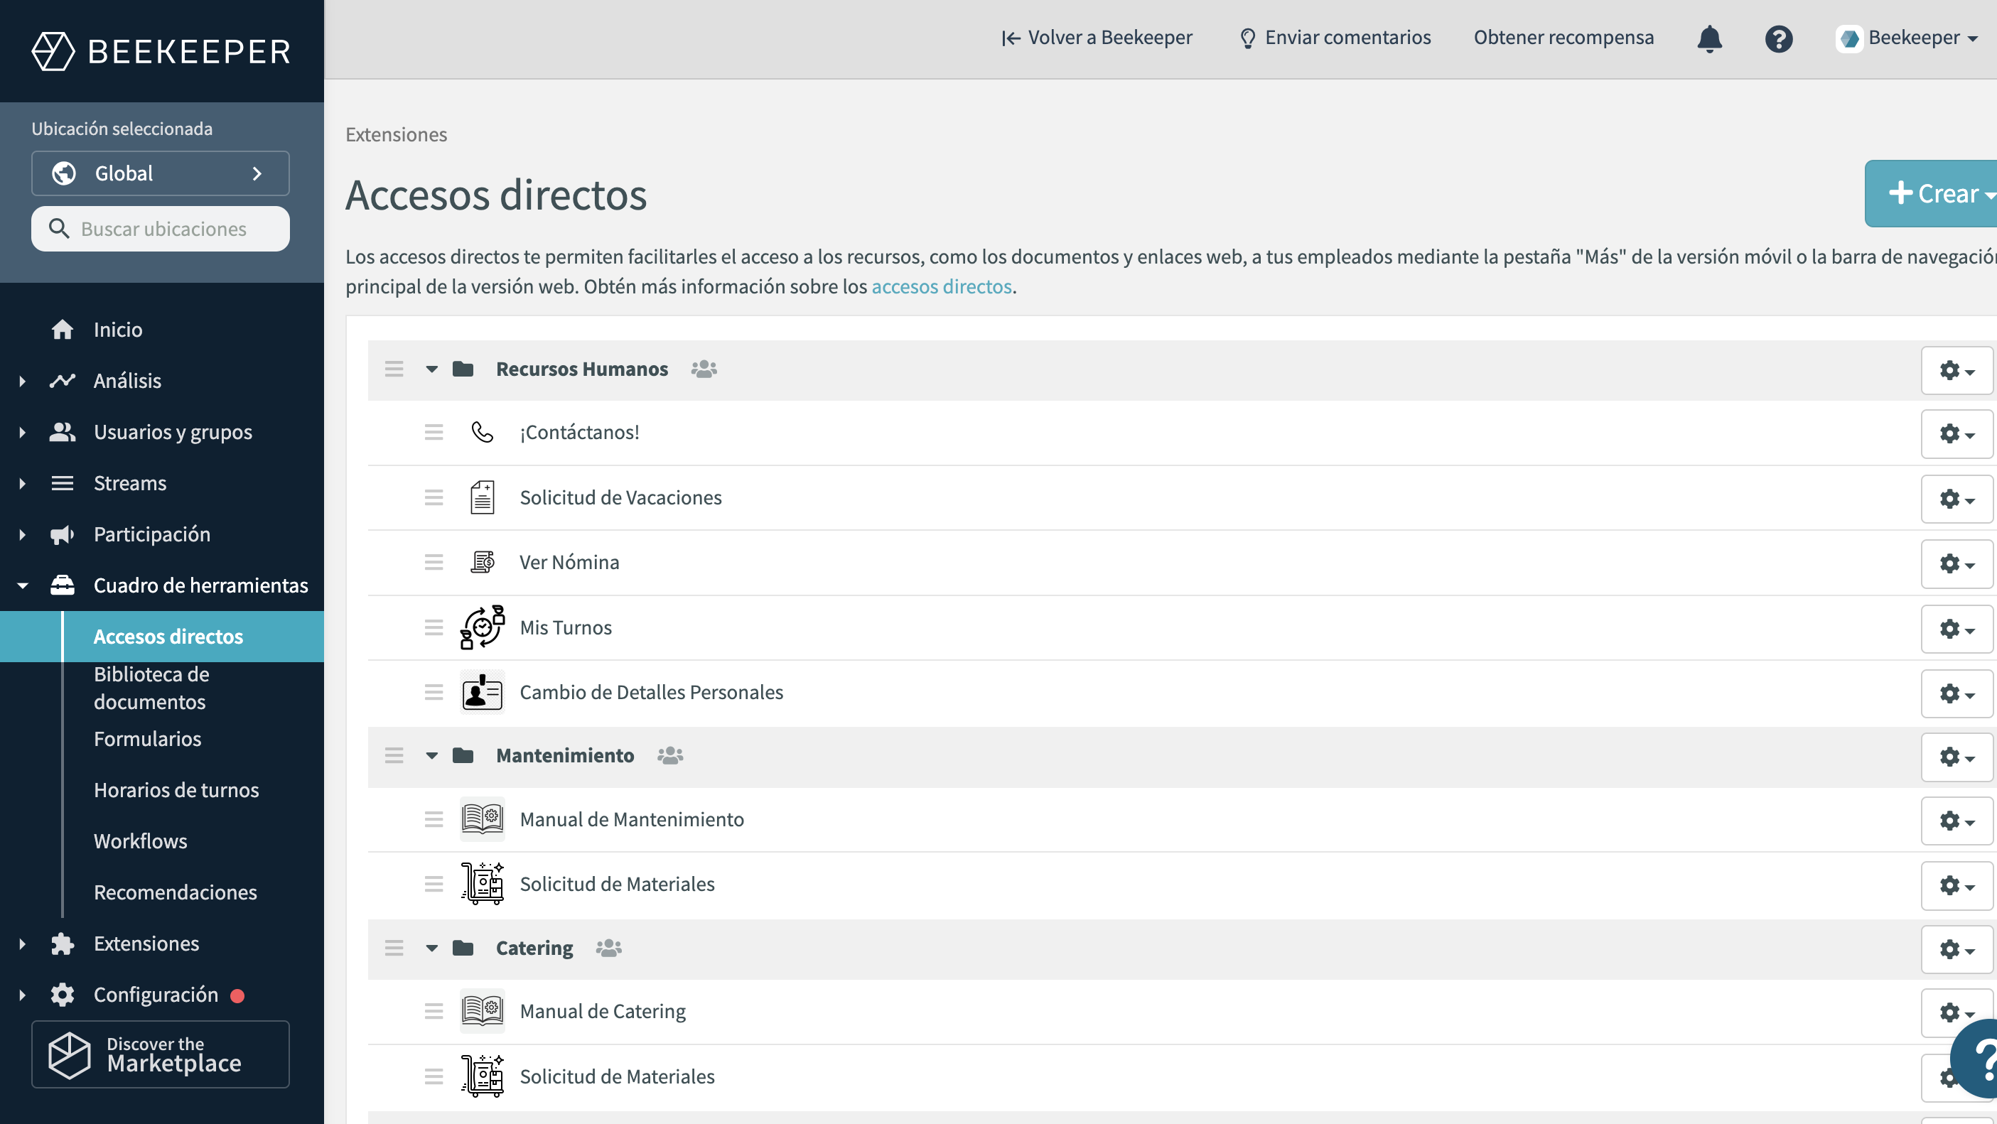Collapse the Recursos Humanos folder
This screenshot has width=1997, height=1124.
(x=432, y=369)
